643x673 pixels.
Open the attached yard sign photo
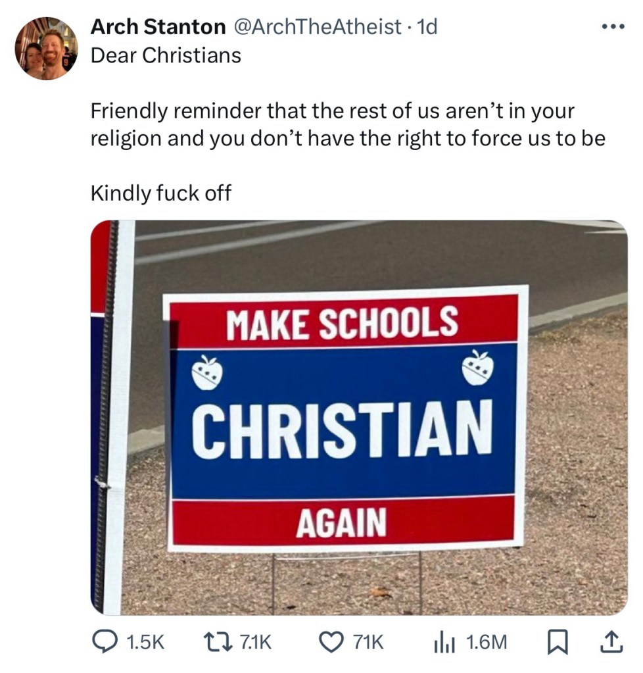click(359, 417)
